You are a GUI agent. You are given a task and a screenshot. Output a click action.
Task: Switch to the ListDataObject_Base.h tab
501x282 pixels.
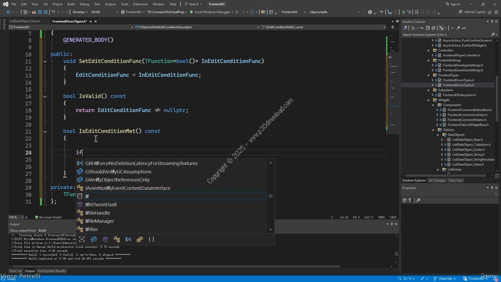[x=25, y=21]
